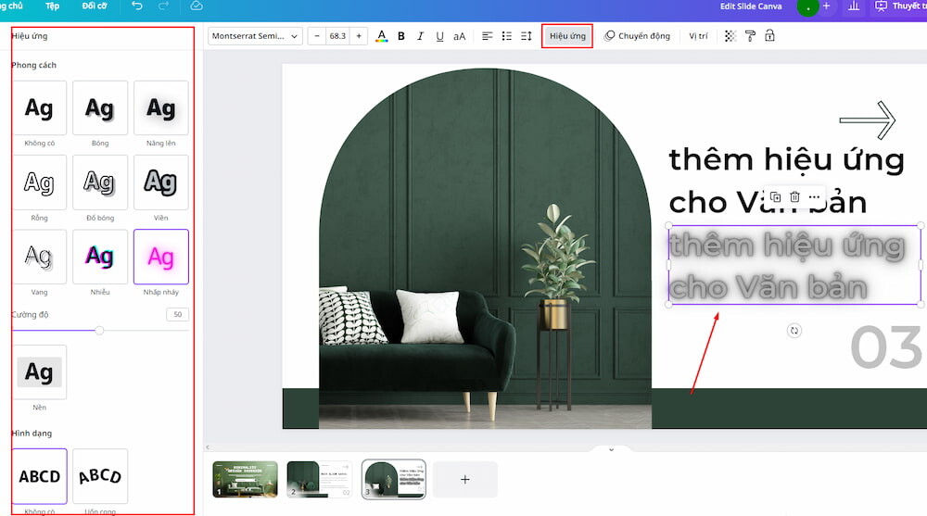The image size is (927, 516).
Task: Select the green sofa arch image
Action: click(485, 248)
